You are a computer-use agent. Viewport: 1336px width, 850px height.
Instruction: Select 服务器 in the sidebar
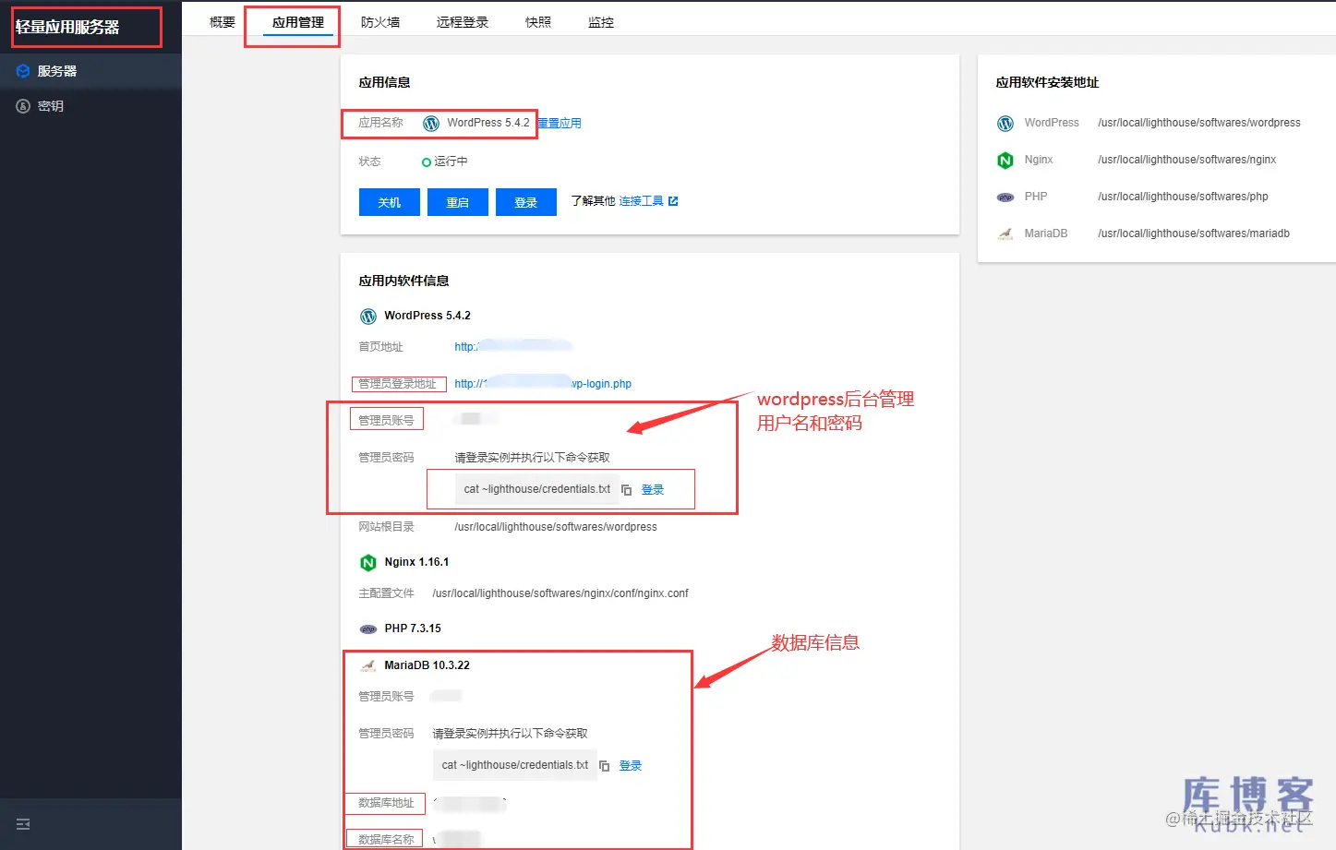click(x=90, y=71)
